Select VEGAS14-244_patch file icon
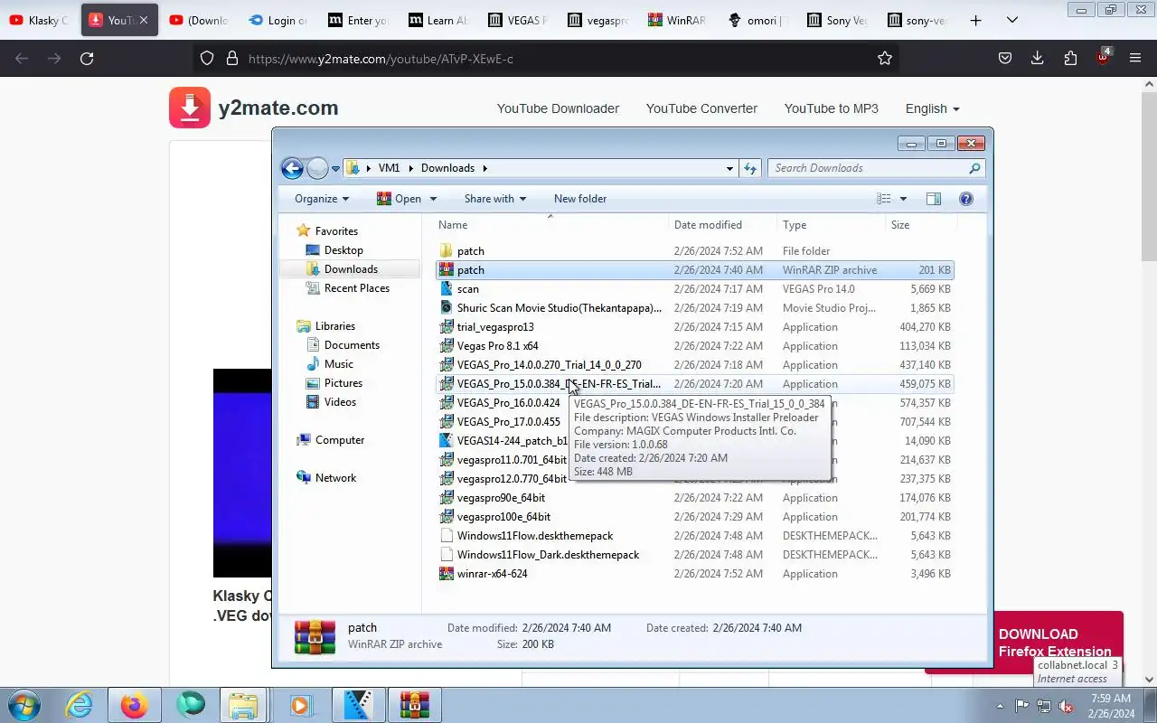The image size is (1157, 723). [x=447, y=441]
